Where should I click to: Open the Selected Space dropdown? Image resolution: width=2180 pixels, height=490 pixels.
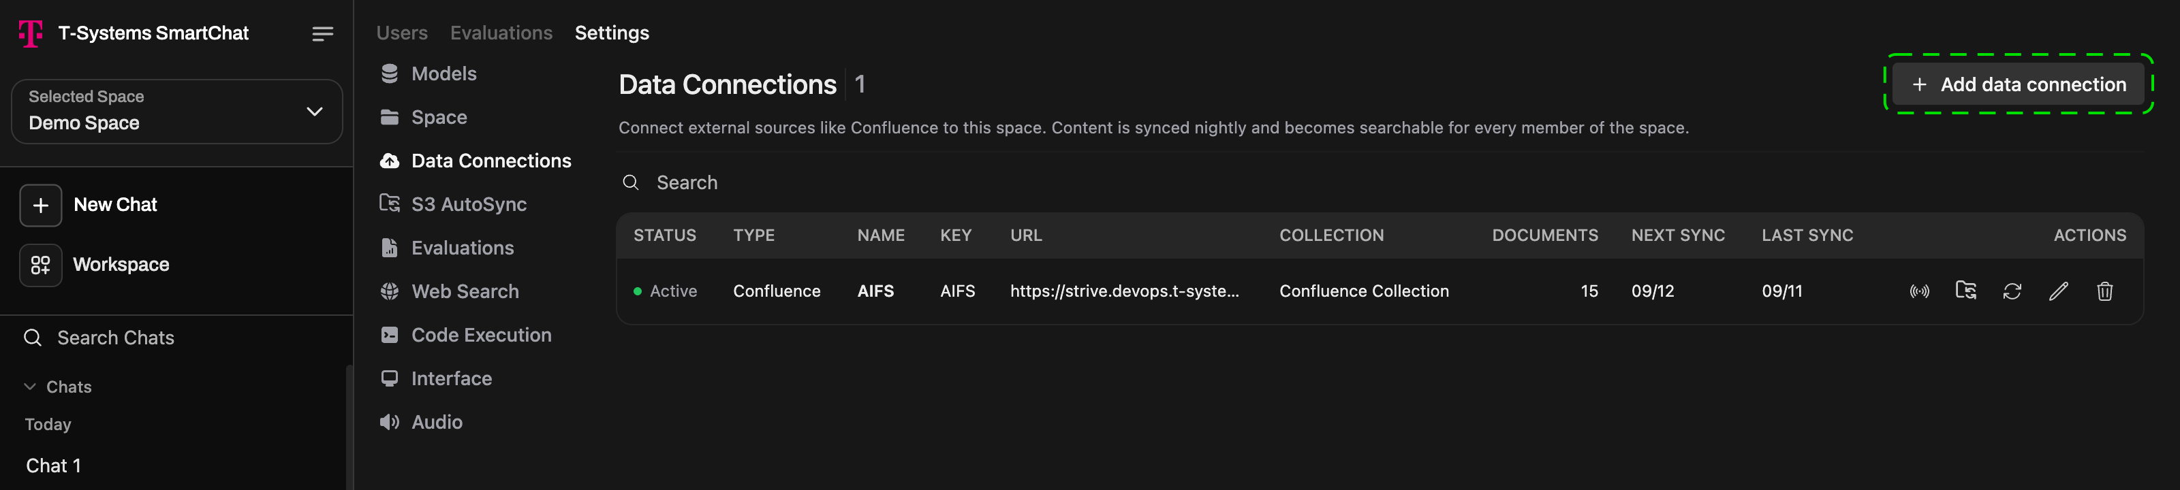pyautogui.click(x=177, y=112)
